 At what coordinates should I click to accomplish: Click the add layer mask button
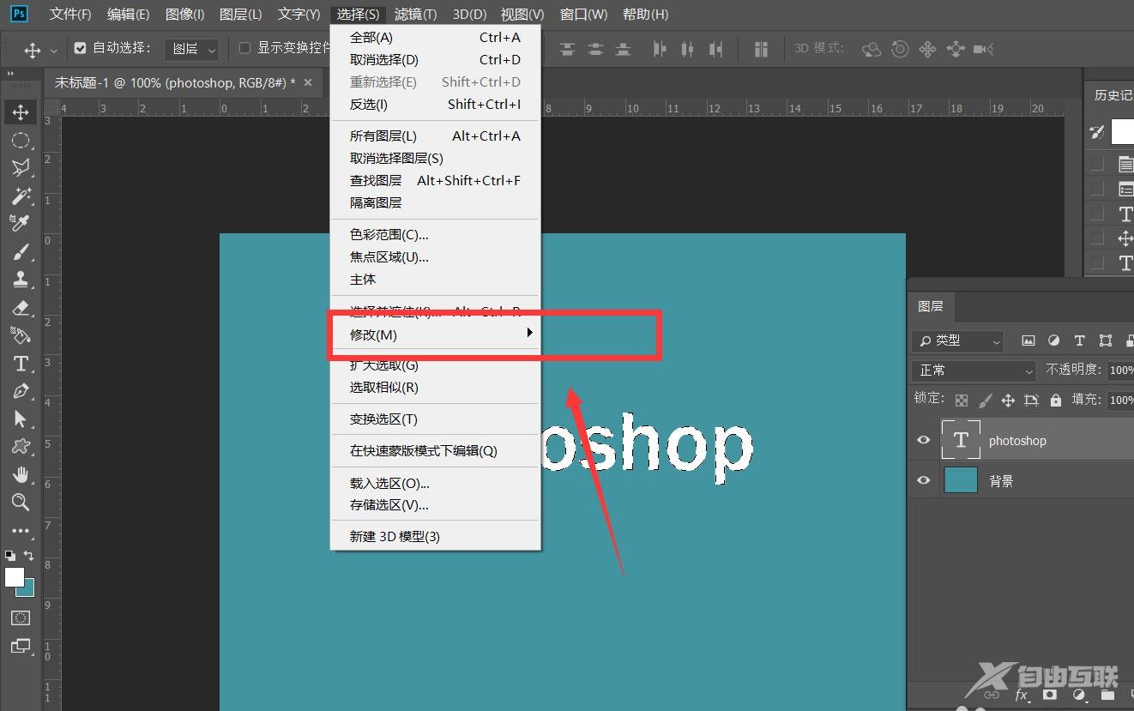(x=1050, y=695)
